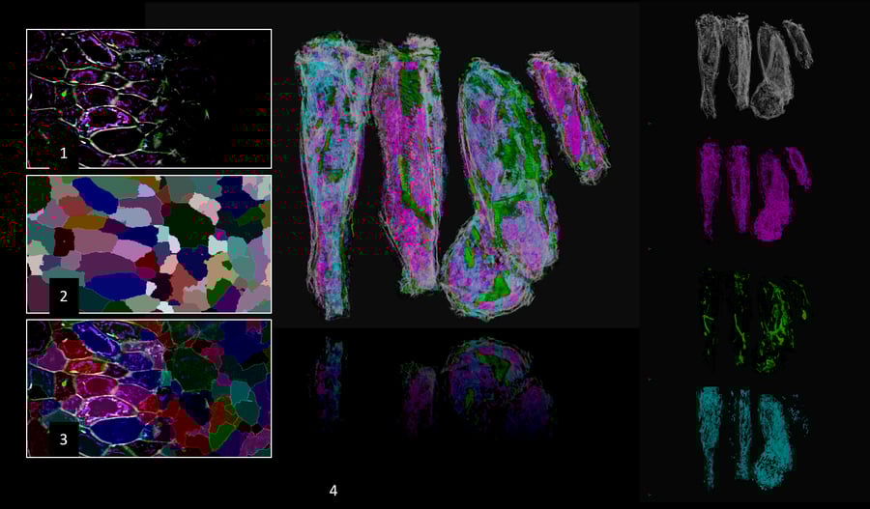Select the green channel rendering
Screen dimensions: 870x509
(755, 321)
